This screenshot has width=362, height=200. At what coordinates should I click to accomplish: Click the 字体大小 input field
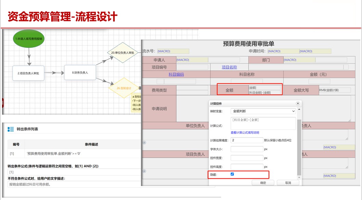point(247,149)
